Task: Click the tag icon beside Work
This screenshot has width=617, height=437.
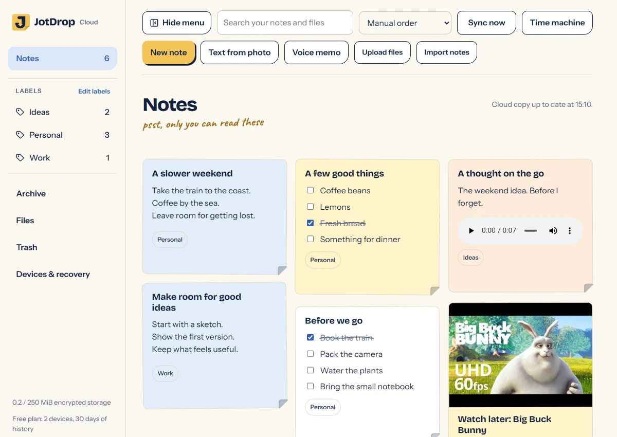Action: (x=20, y=158)
